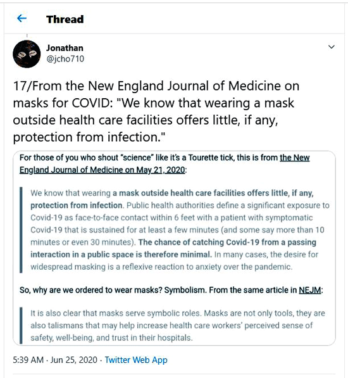The image size is (348, 378).
Task: Select the bold sentence about chance of catching Covid-19
Action: coord(173,248)
